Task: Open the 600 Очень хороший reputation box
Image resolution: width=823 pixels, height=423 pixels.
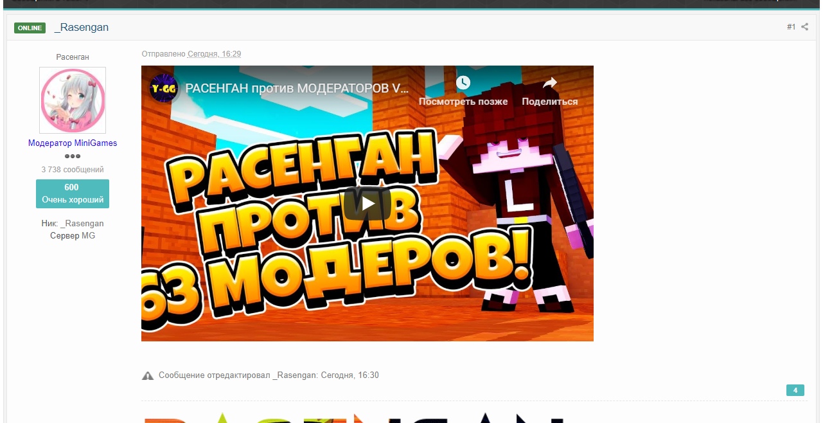Action: [x=73, y=194]
